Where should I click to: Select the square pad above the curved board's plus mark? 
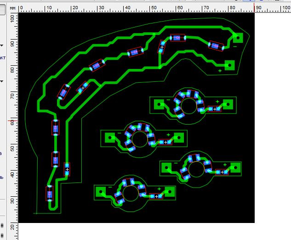pyautogui.click(x=229, y=65)
